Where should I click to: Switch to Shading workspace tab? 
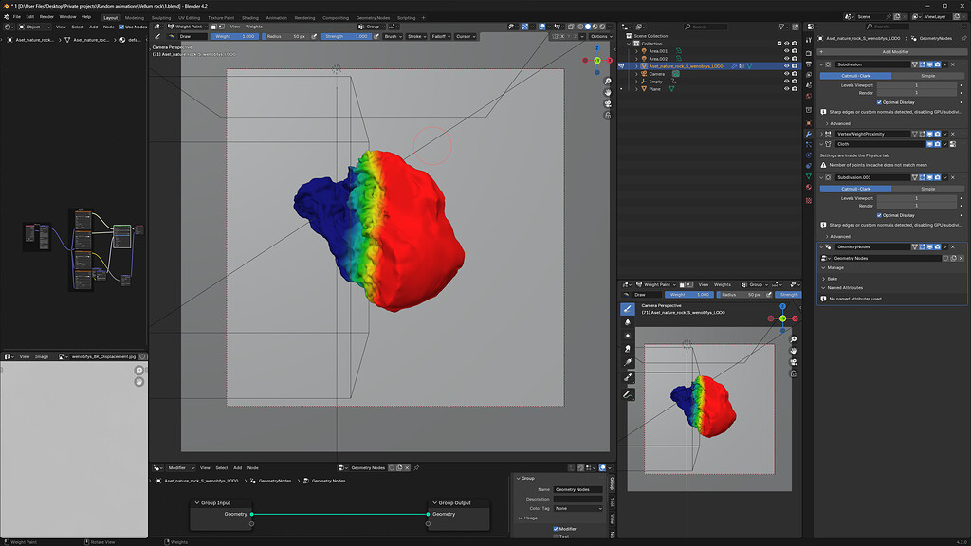[x=250, y=18]
